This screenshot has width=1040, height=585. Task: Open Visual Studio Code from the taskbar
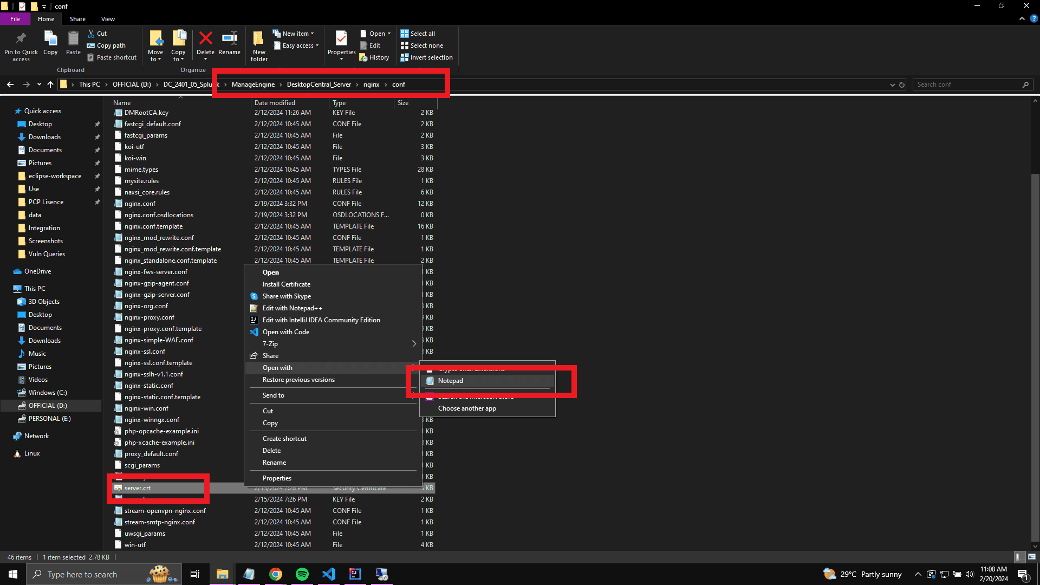(x=328, y=574)
